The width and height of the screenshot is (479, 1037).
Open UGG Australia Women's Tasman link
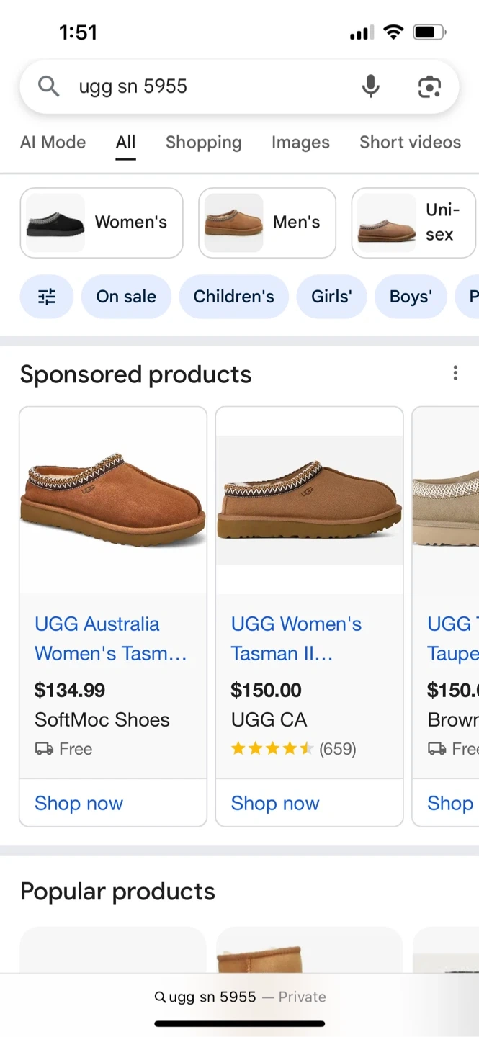[x=110, y=639]
